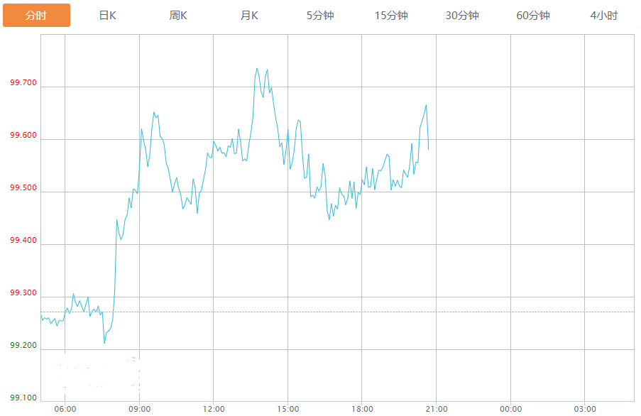This screenshot has height=416, width=641.
Task: Click the 15:00 time axis label
Action: pyautogui.click(x=287, y=409)
